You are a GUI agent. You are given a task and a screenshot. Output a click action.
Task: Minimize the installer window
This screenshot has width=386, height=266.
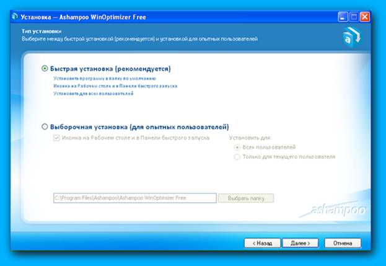click(343, 17)
